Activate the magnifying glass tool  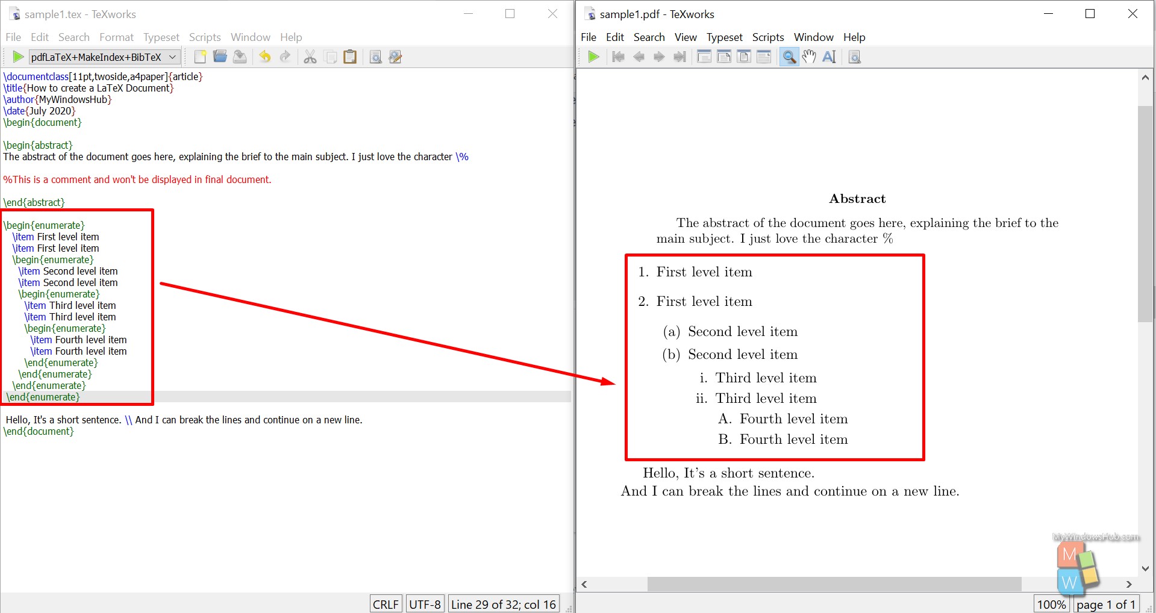789,57
